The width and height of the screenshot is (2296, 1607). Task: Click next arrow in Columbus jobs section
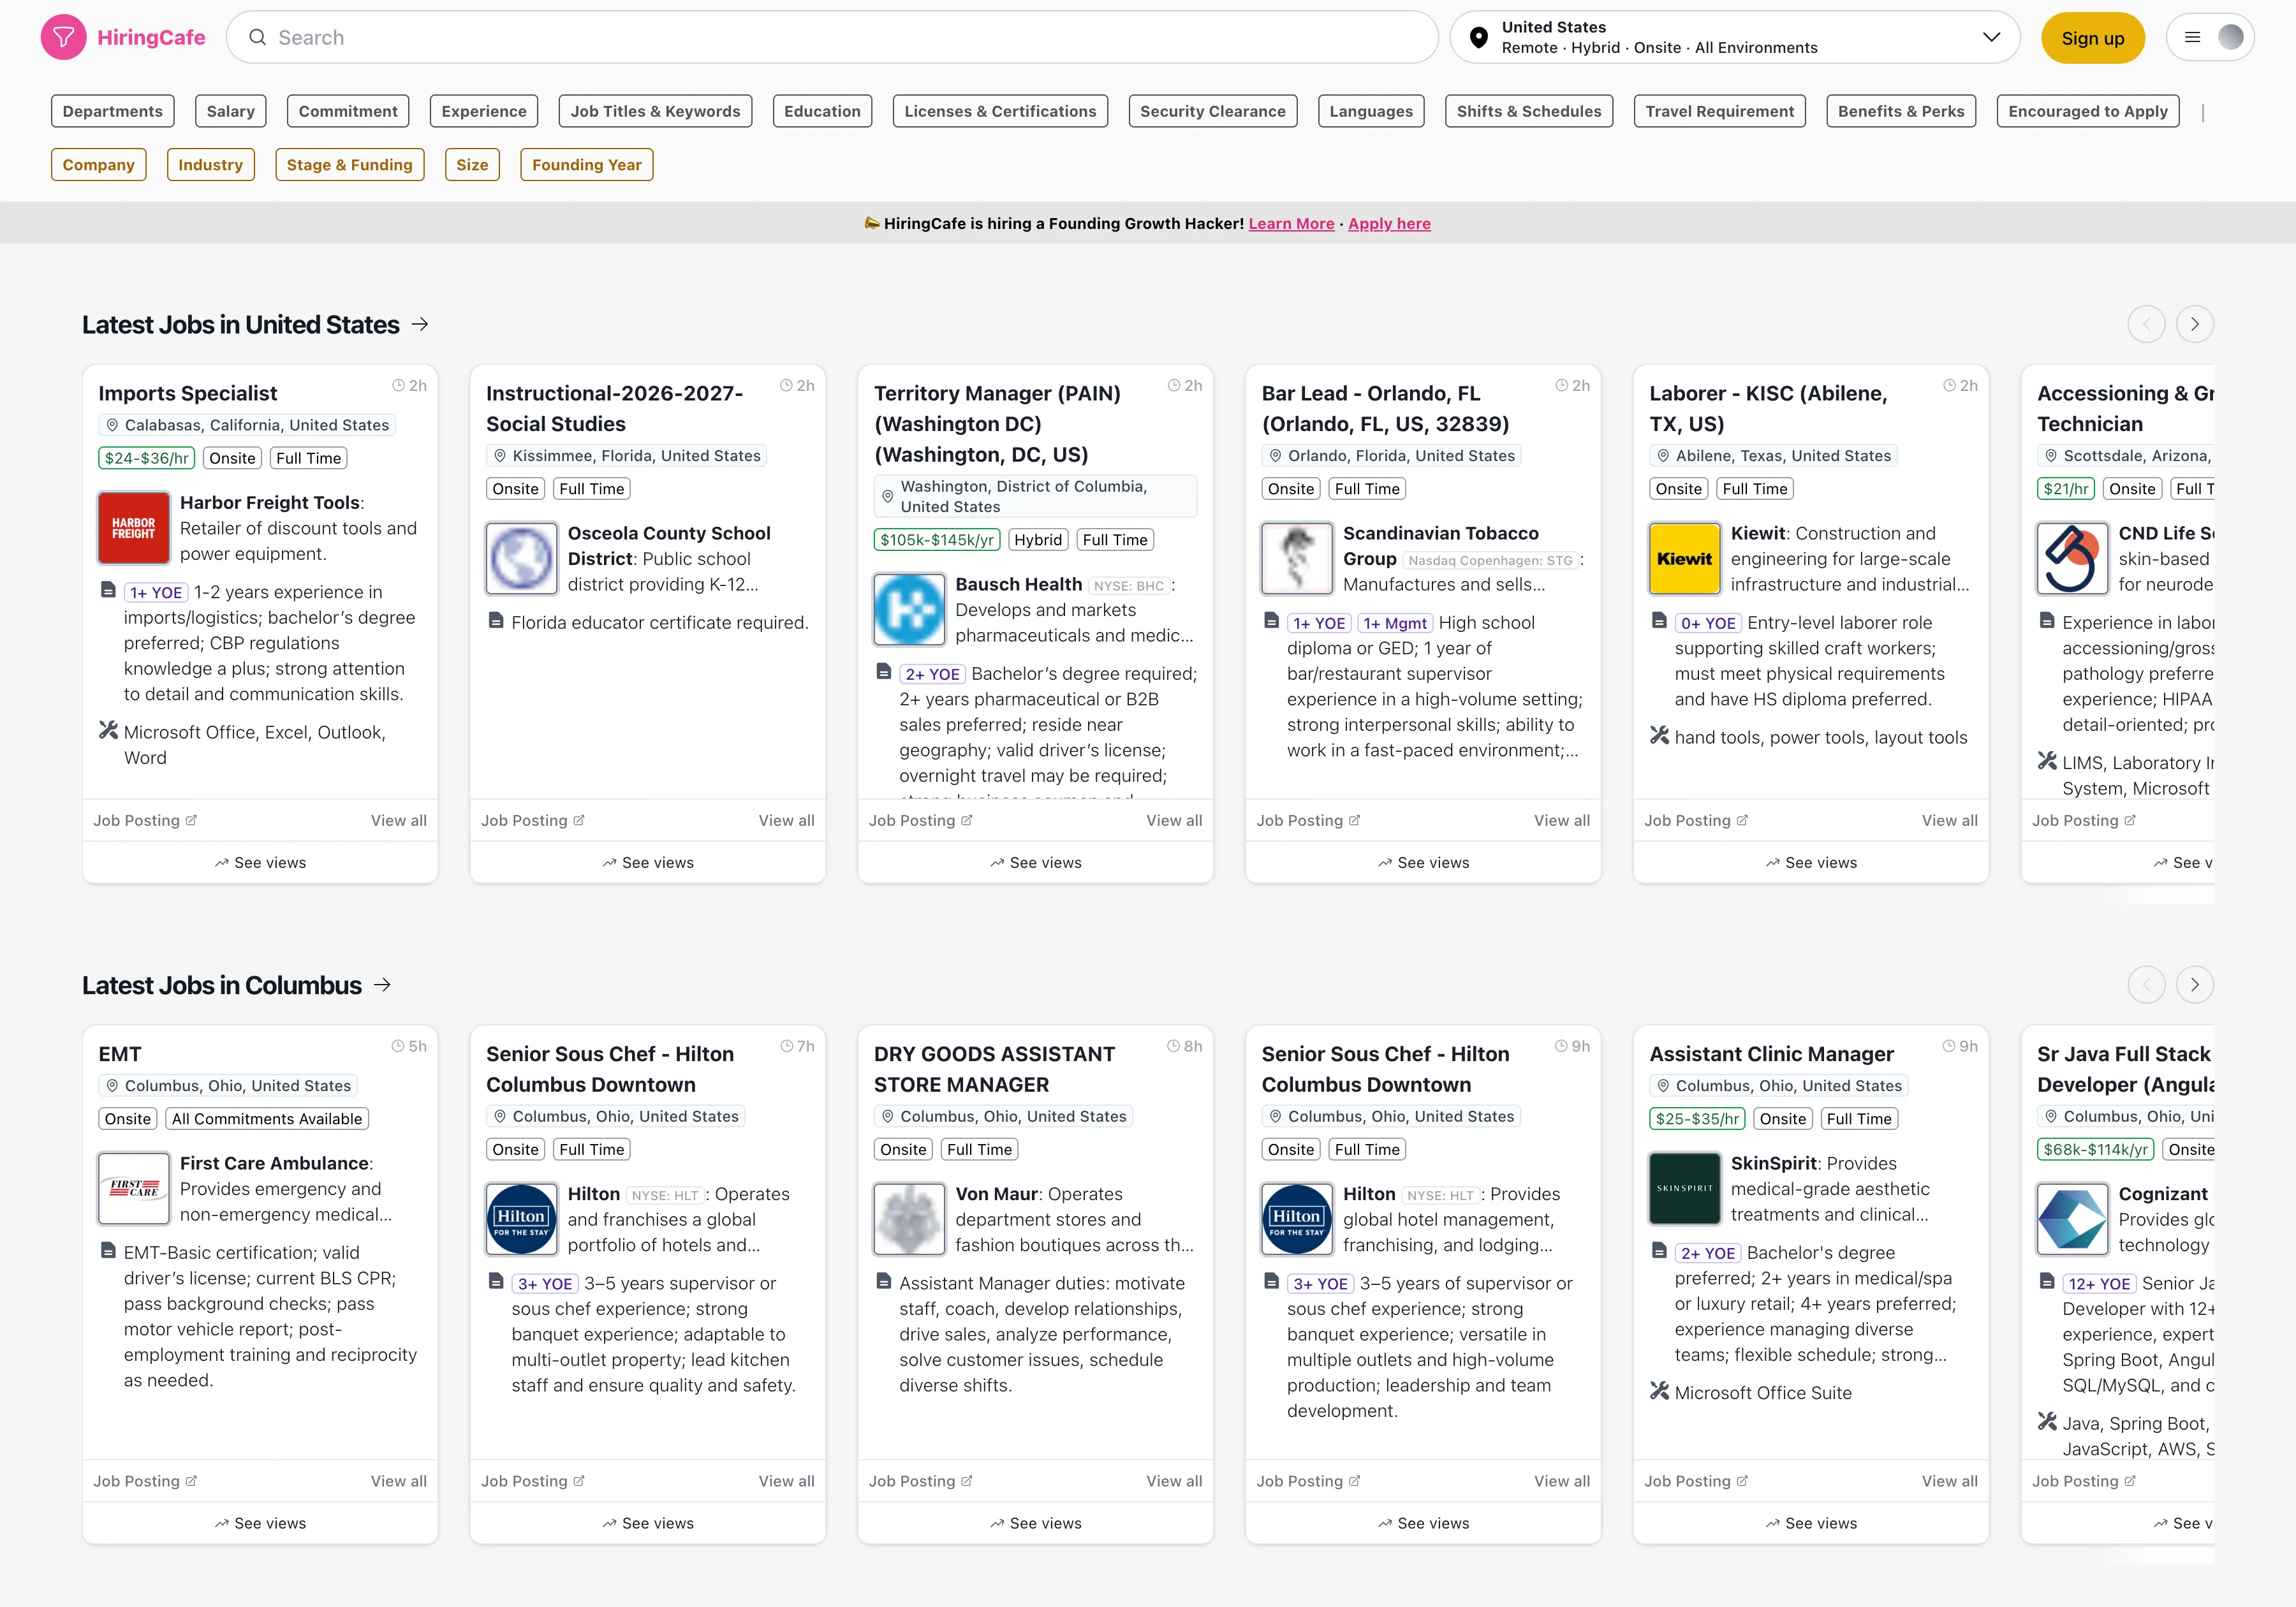pyautogui.click(x=2194, y=985)
